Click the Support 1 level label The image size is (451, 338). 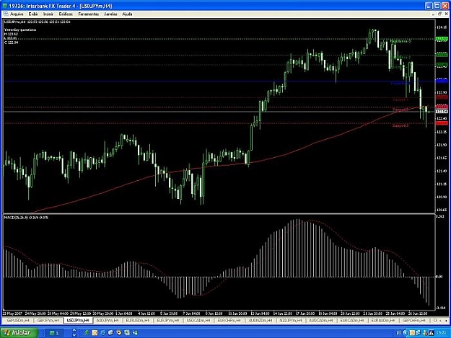400,99
